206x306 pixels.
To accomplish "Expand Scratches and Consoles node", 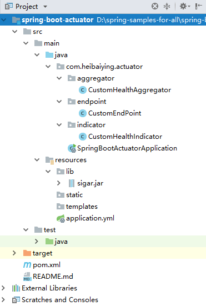I will tap(3, 300).
